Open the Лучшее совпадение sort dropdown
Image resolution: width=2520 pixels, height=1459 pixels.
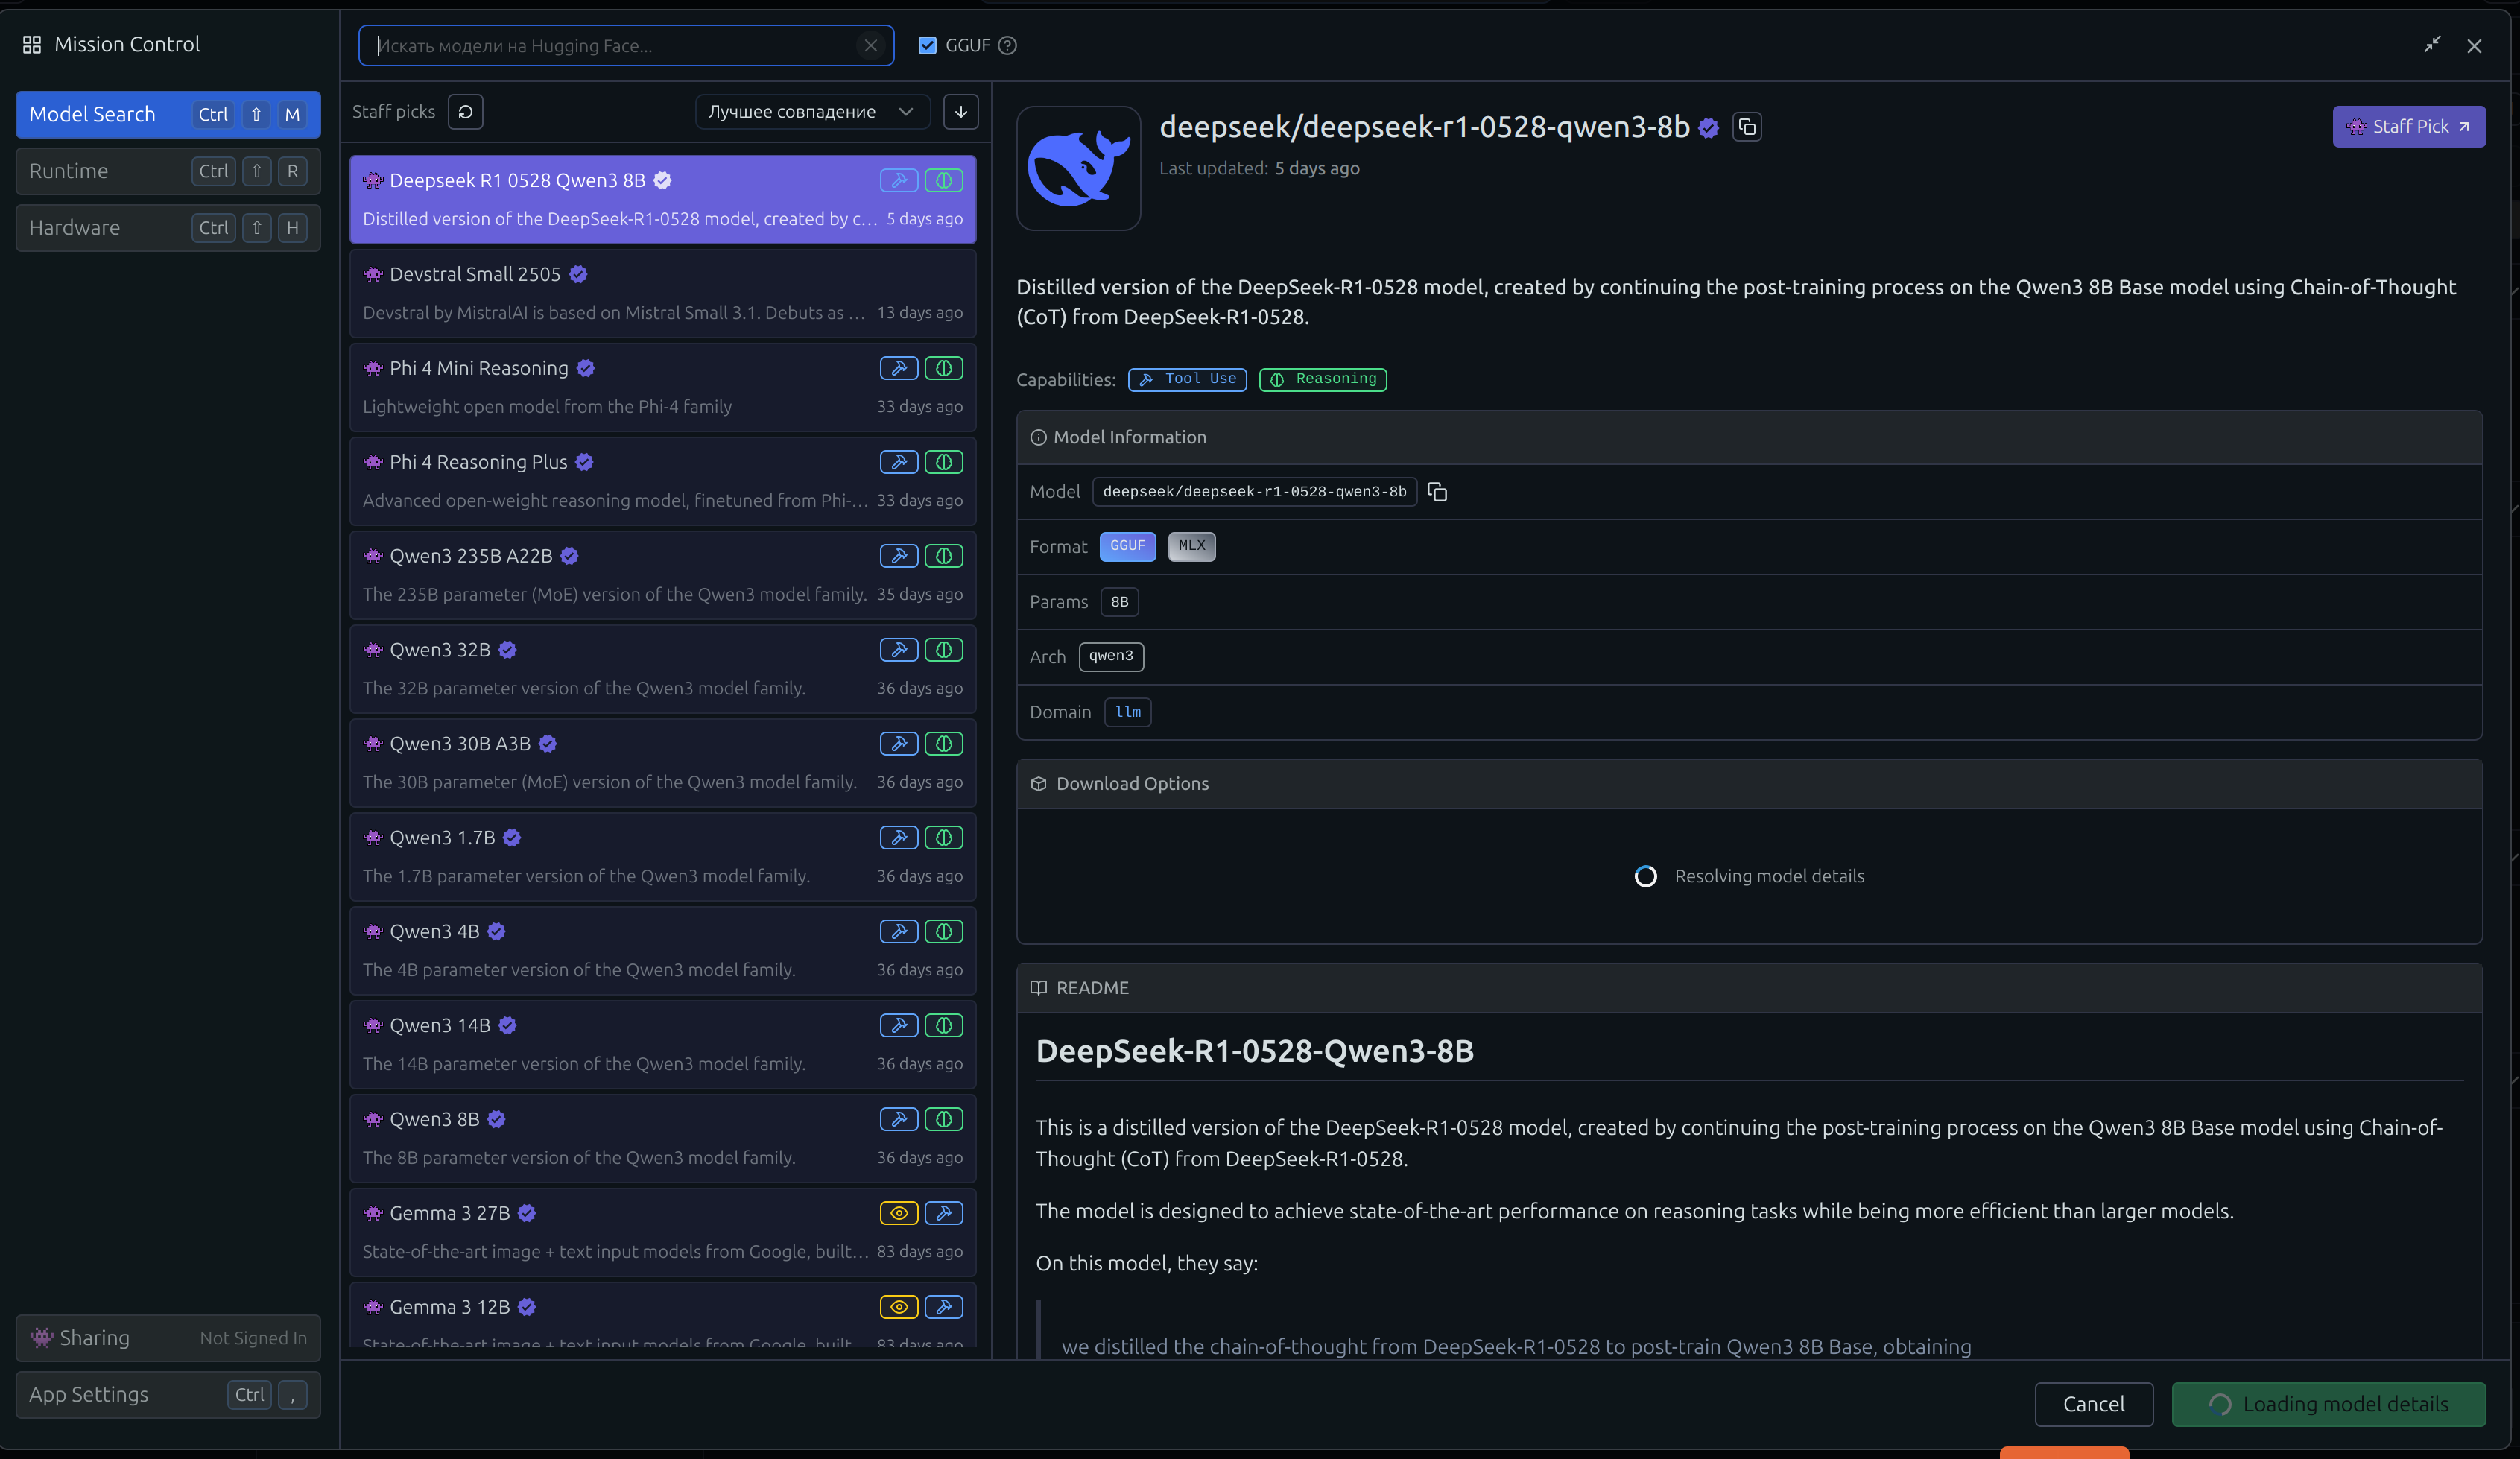(811, 111)
